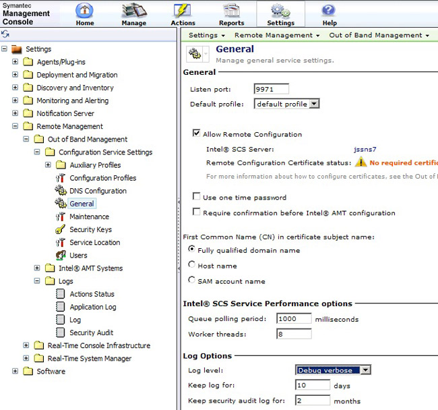The image size is (438, 410).
Task: Open the Default profile dropdown
Action: pyautogui.click(x=286, y=104)
